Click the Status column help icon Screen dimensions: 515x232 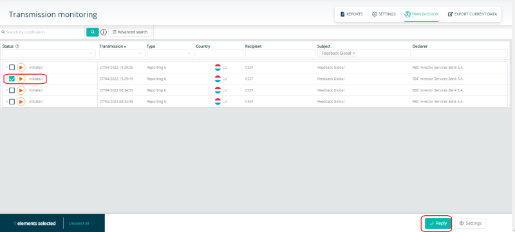coord(17,46)
